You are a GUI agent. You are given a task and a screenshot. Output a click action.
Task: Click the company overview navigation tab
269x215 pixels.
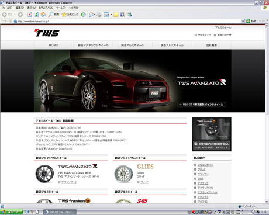click(212, 45)
